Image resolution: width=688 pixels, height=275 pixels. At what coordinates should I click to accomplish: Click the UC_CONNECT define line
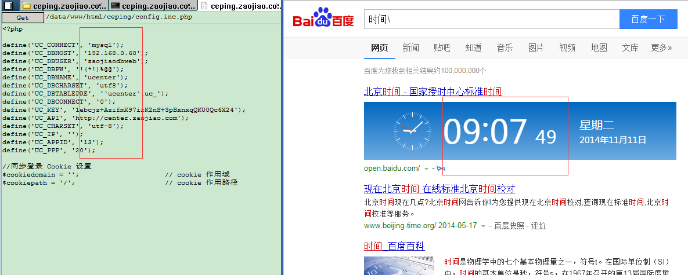(x=63, y=45)
